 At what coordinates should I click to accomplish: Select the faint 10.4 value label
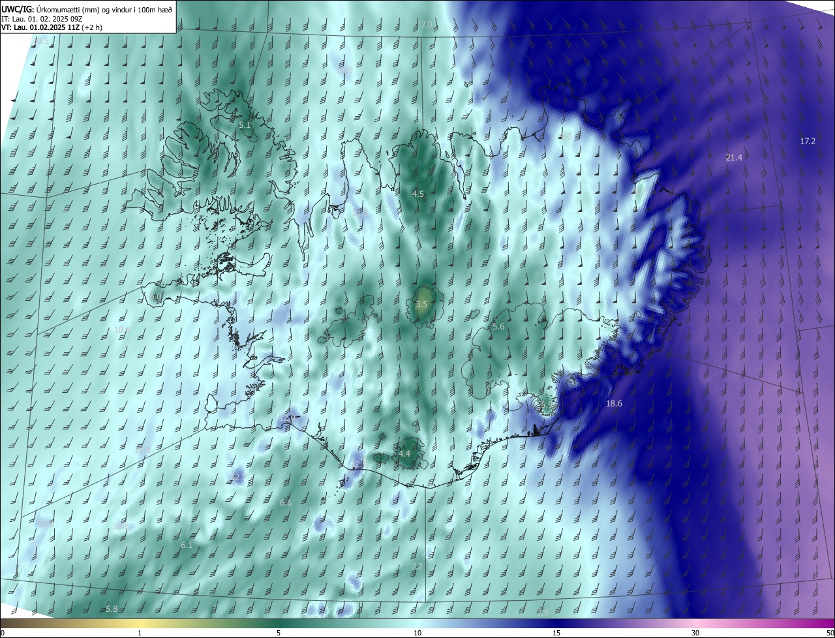point(122,330)
